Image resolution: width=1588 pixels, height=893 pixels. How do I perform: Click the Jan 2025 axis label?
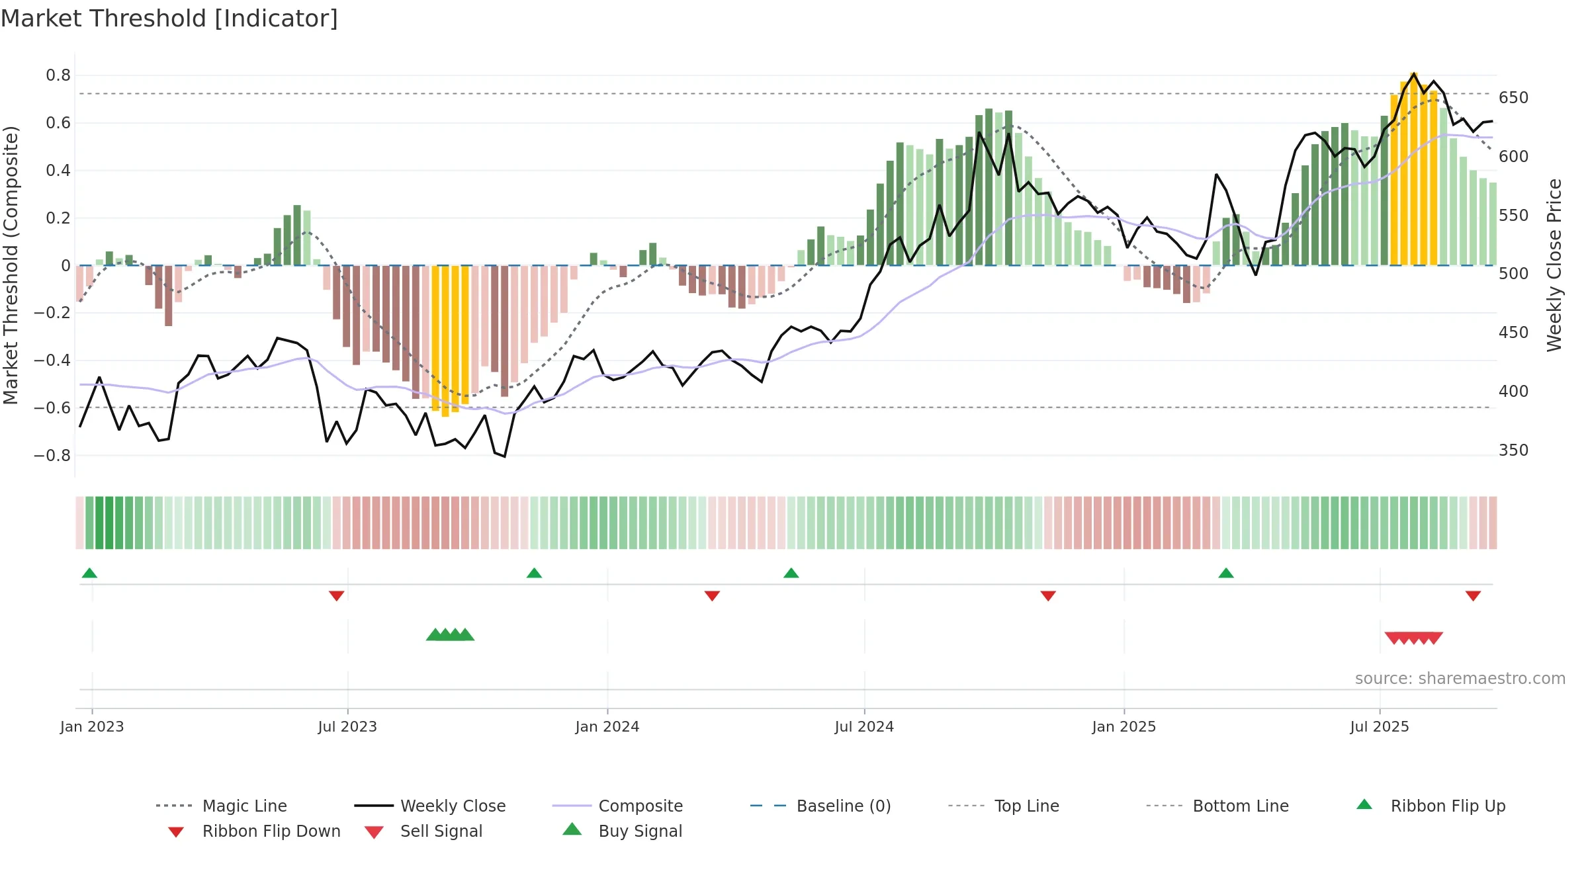pos(1124,726)
